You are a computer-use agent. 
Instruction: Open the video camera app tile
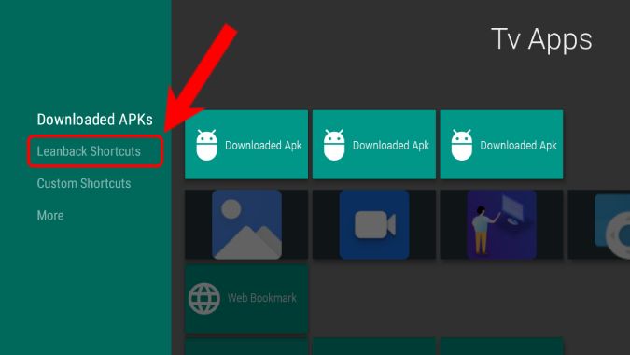click(x=374, y=225)
